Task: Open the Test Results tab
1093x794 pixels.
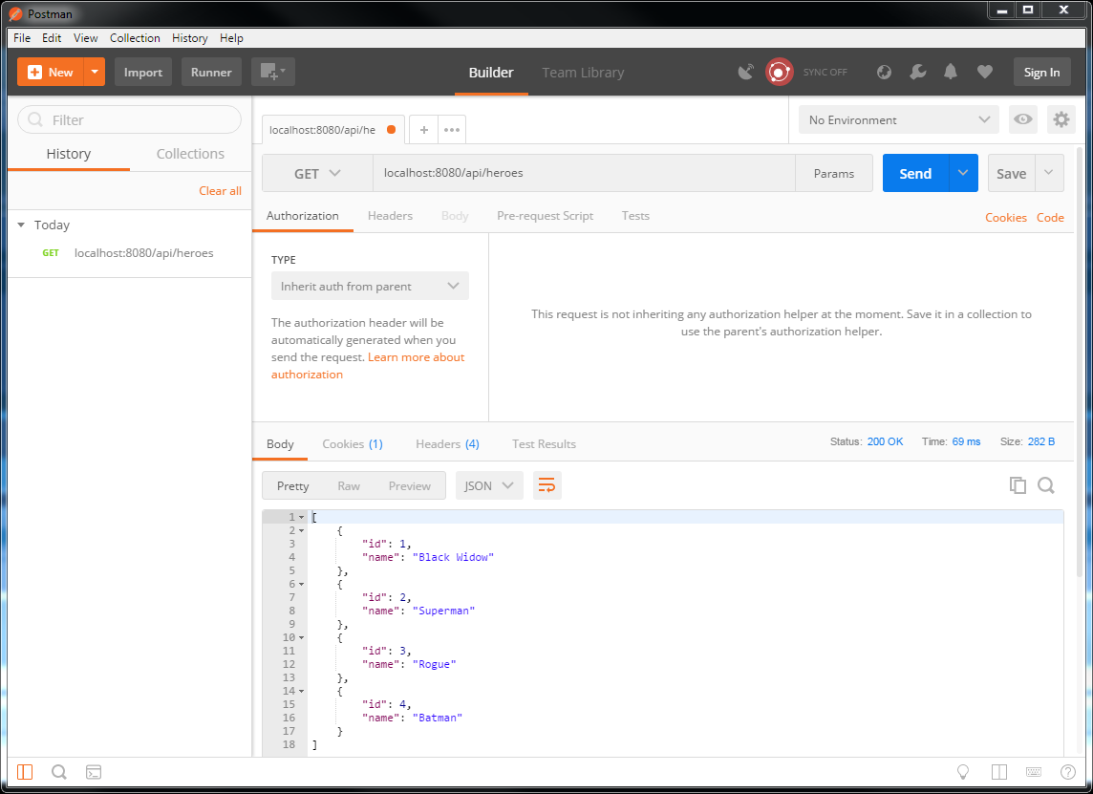Action: (544, 443)
